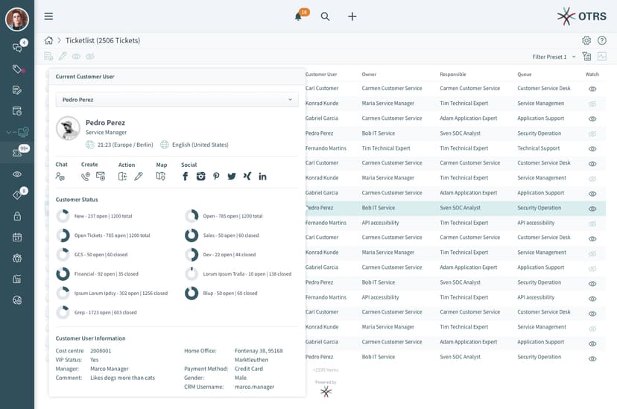Click the OTRS logo
Viewport: 617px width, 409px height.
point(581,16)
